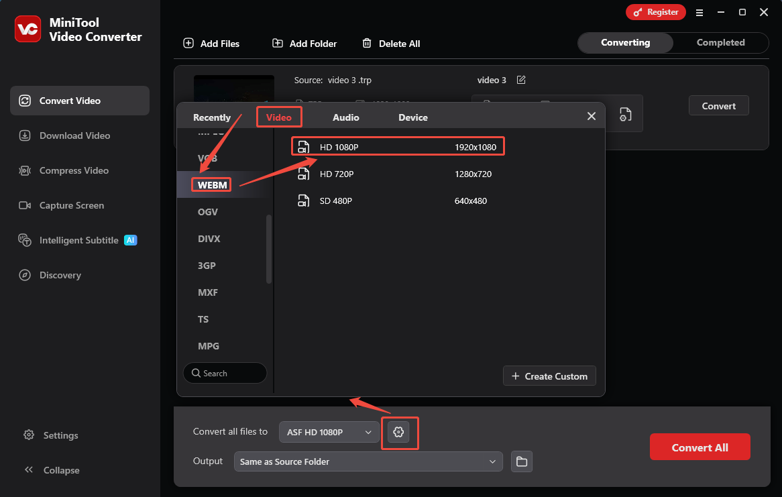Click the Register button
The width and height of the screenshot is (782, 497).
(655, 11)
